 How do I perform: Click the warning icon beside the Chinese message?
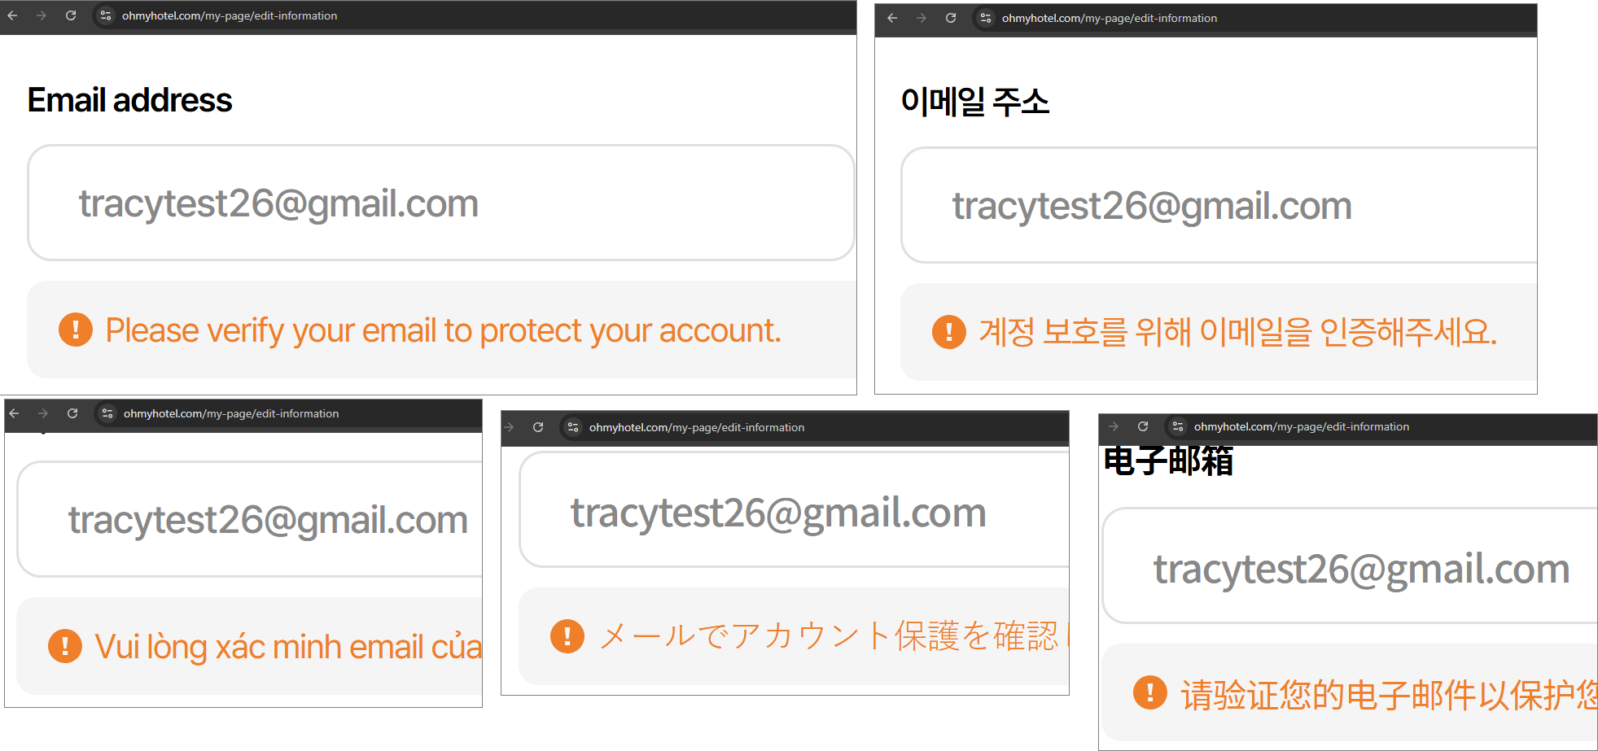coord(1150,692)
